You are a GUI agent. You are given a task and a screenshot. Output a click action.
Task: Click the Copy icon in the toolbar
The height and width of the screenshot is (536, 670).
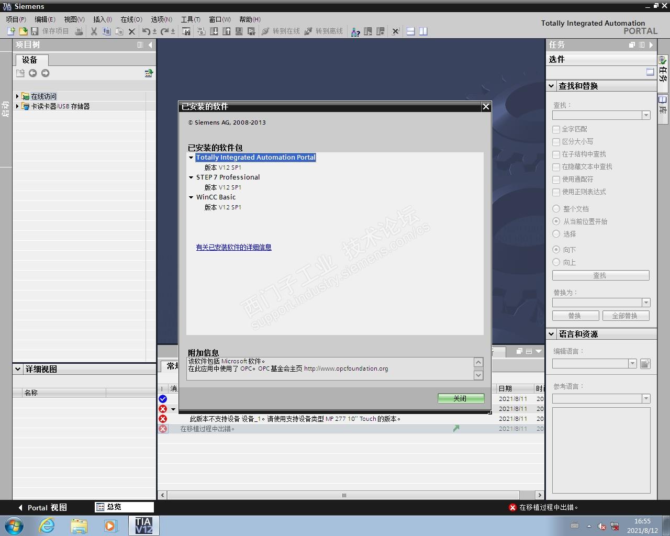pyautogui.click(x=107, y=31)
